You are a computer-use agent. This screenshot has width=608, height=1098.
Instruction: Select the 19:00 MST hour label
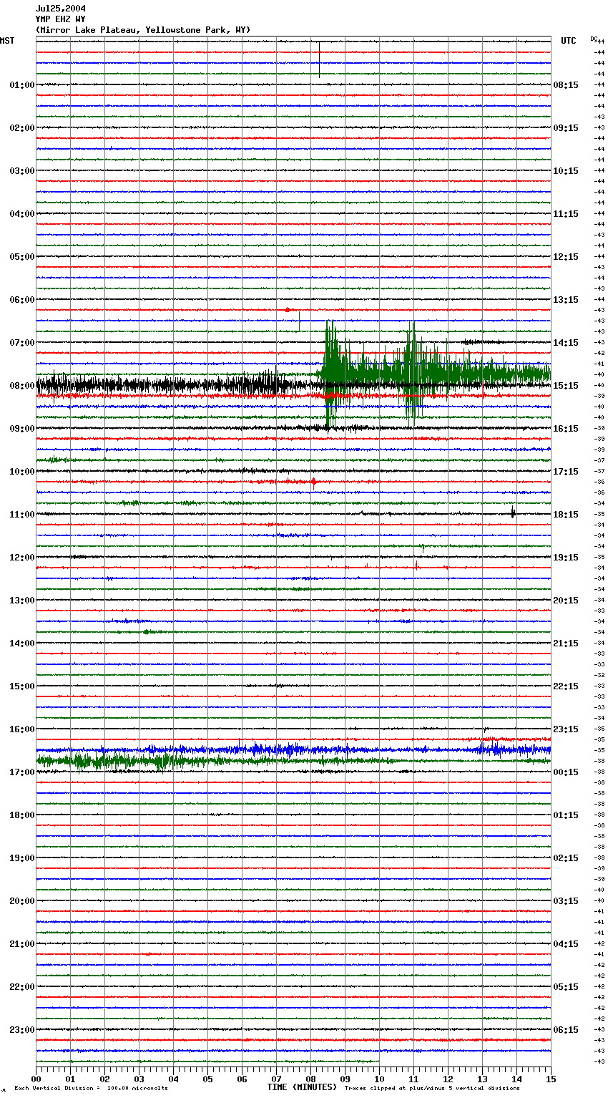22,858
